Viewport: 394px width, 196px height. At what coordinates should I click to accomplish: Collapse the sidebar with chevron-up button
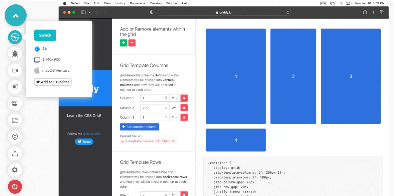[15, 16]
